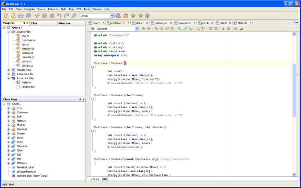Switch to the memory.cc editor tab
This screenshot has height=188, width=301.
161,23
